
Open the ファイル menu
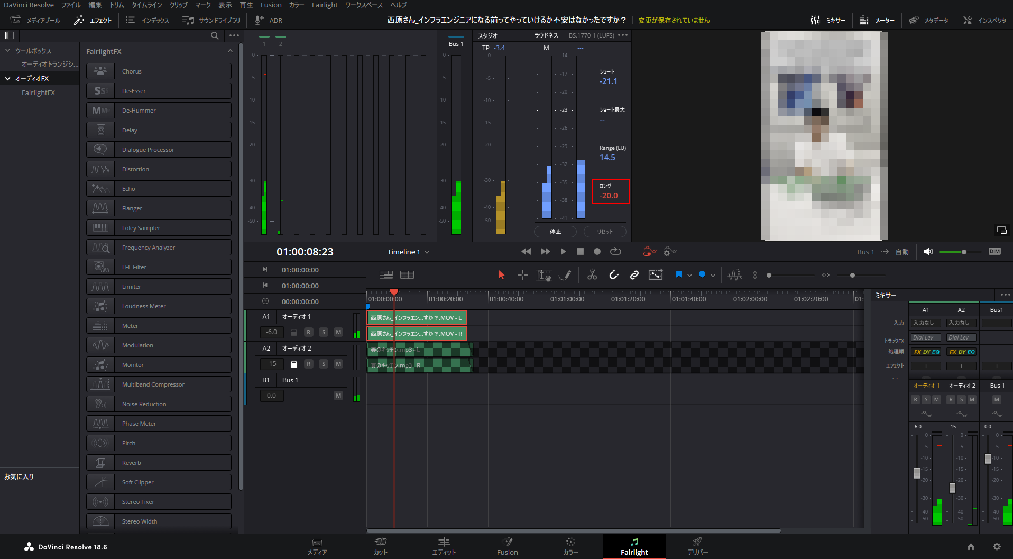[71, 5]
